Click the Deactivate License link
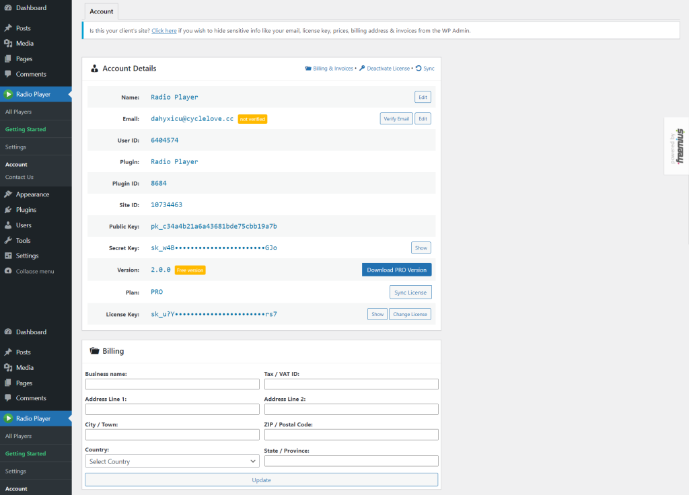Screen dimensions: 689x495 pos(388,69)
